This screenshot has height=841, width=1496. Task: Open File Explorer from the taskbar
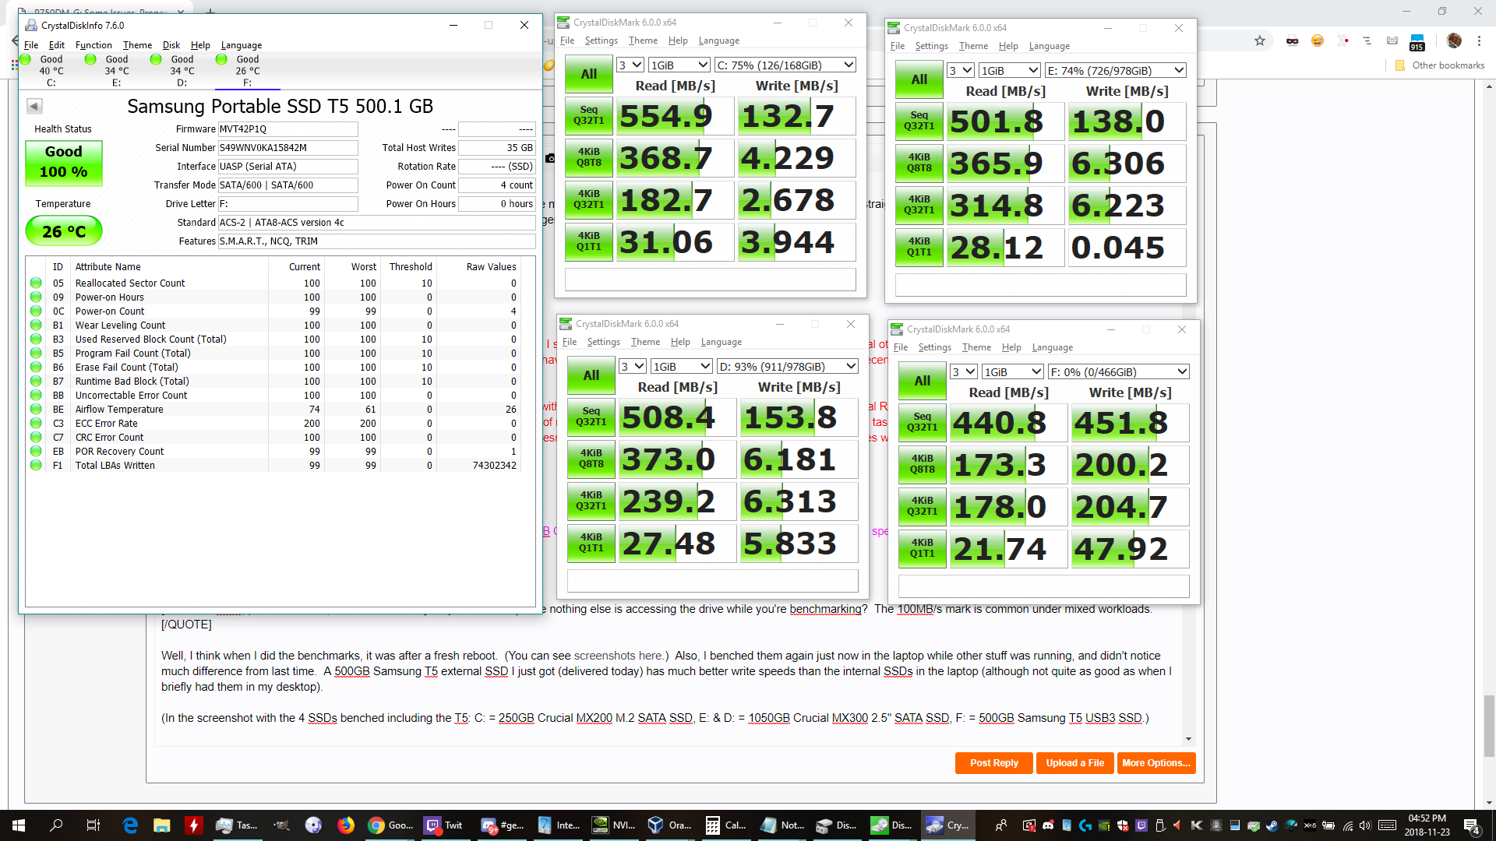pos(162,825)
